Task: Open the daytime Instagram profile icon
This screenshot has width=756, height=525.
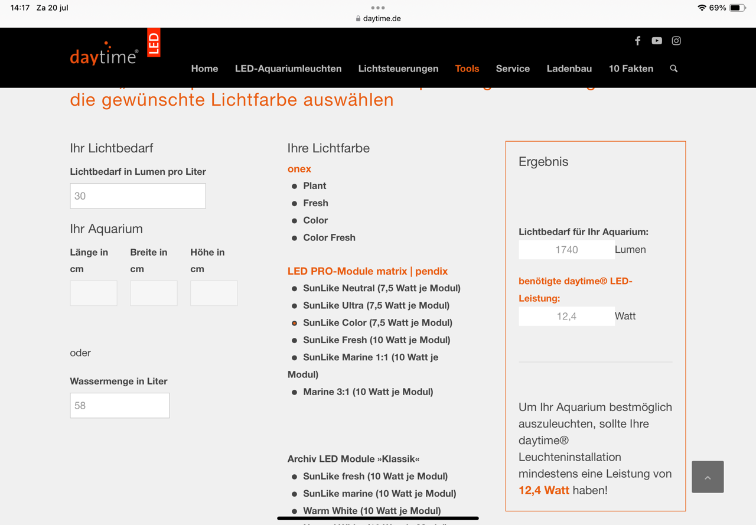Action: (676, 41)
